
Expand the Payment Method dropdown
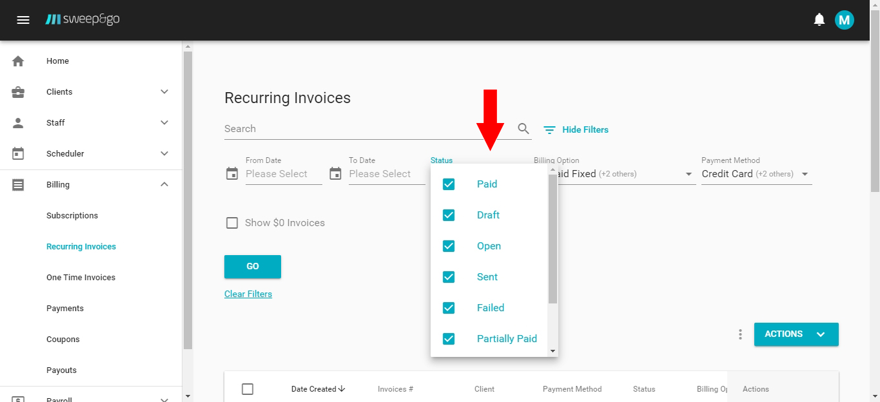click(x=805, y=174)
